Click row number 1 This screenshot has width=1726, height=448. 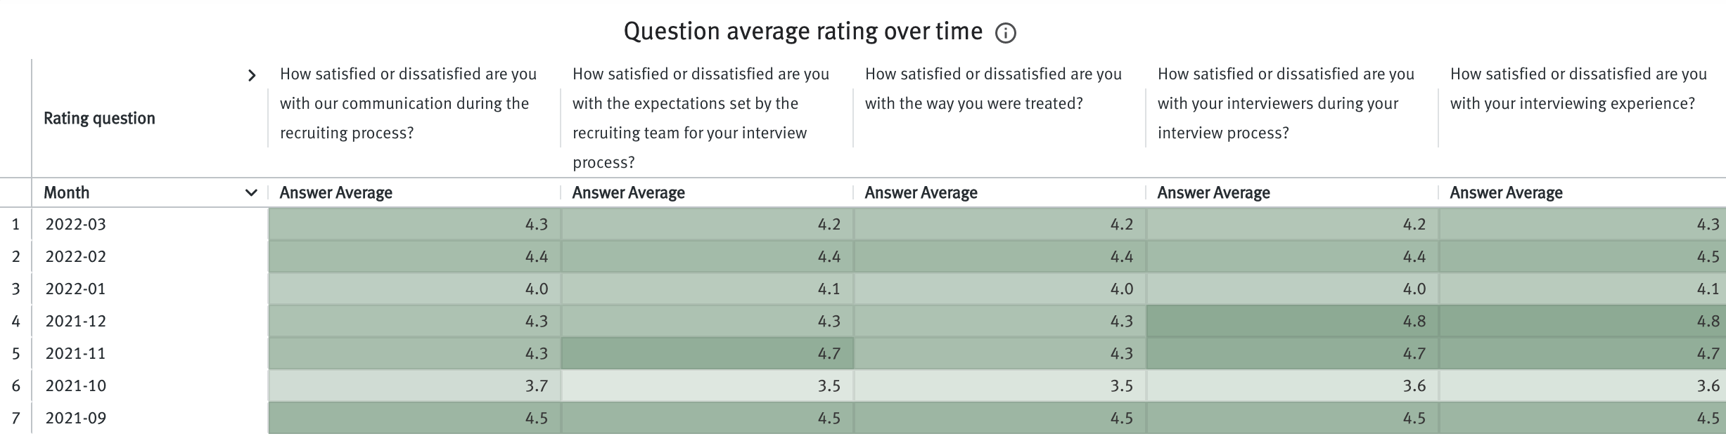(x=15, y=224)
